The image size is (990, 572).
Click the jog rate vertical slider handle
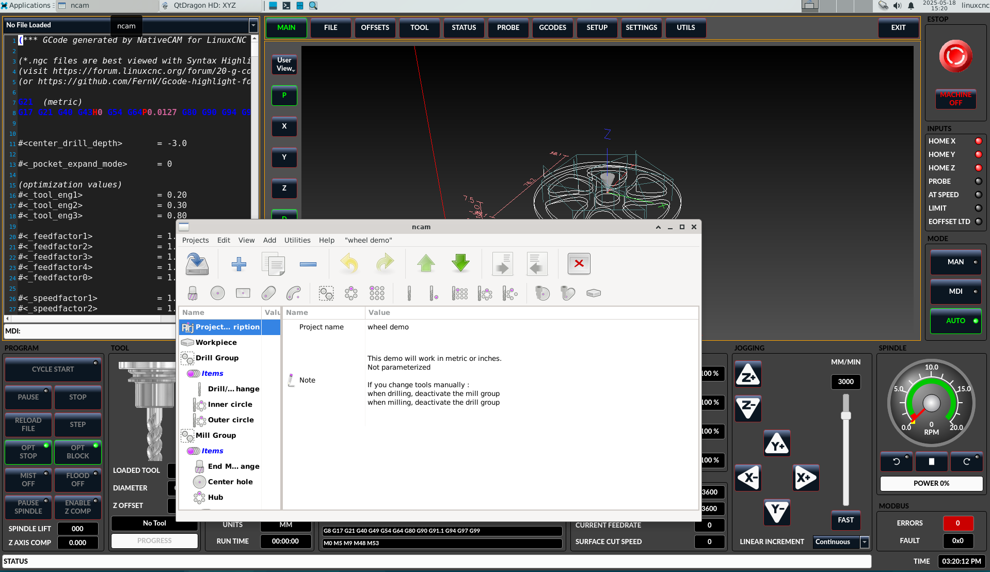[845, 416]
